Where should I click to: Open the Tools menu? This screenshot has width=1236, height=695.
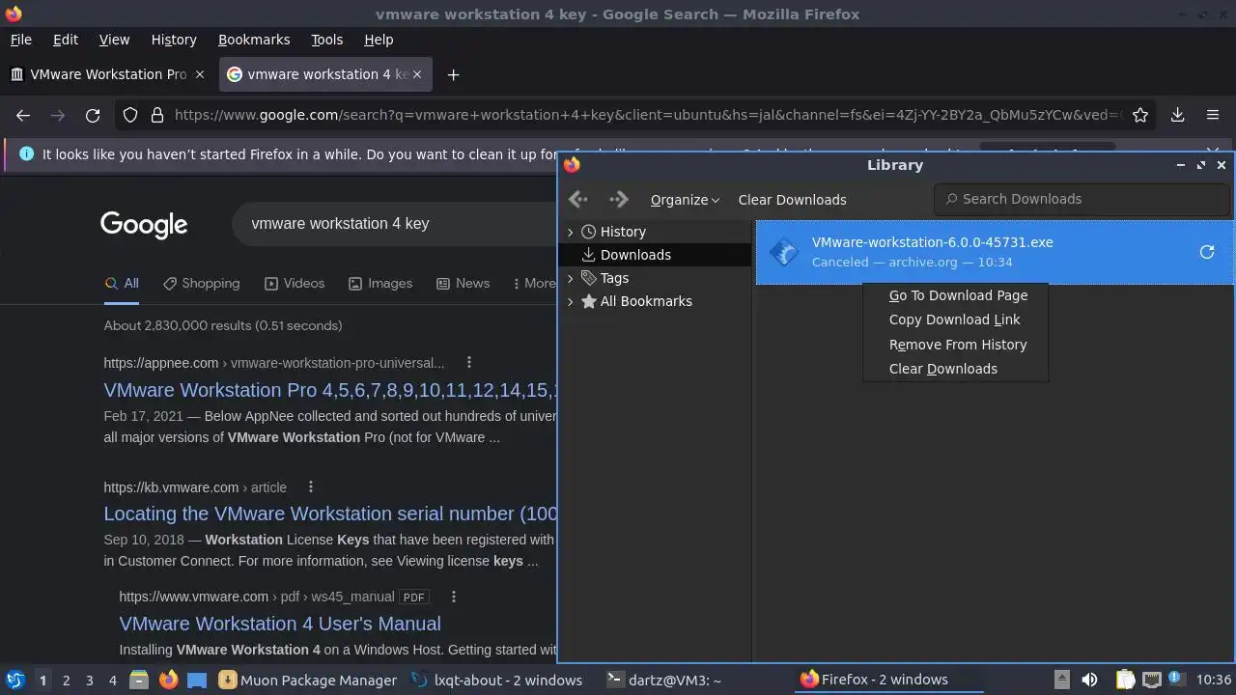[326, 40]
